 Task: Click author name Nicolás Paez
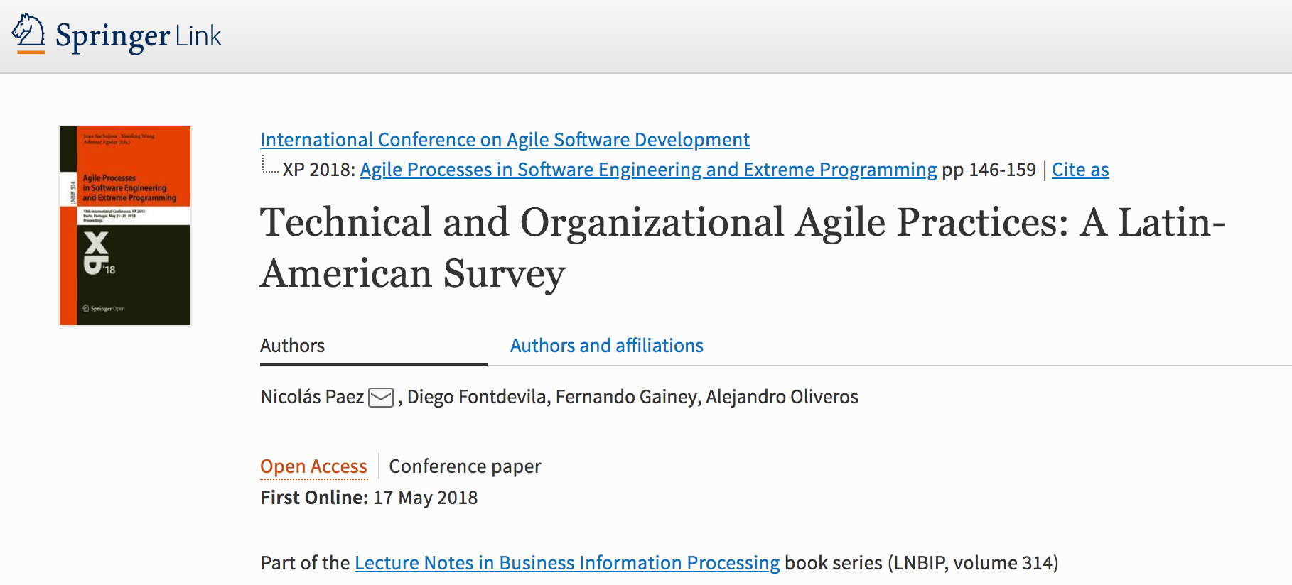(x=312, y=397)
